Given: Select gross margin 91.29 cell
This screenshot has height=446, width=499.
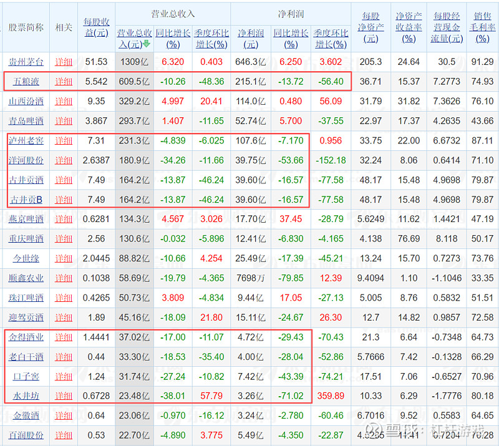Looking at the screenshot, I should [x=482, y=62].
